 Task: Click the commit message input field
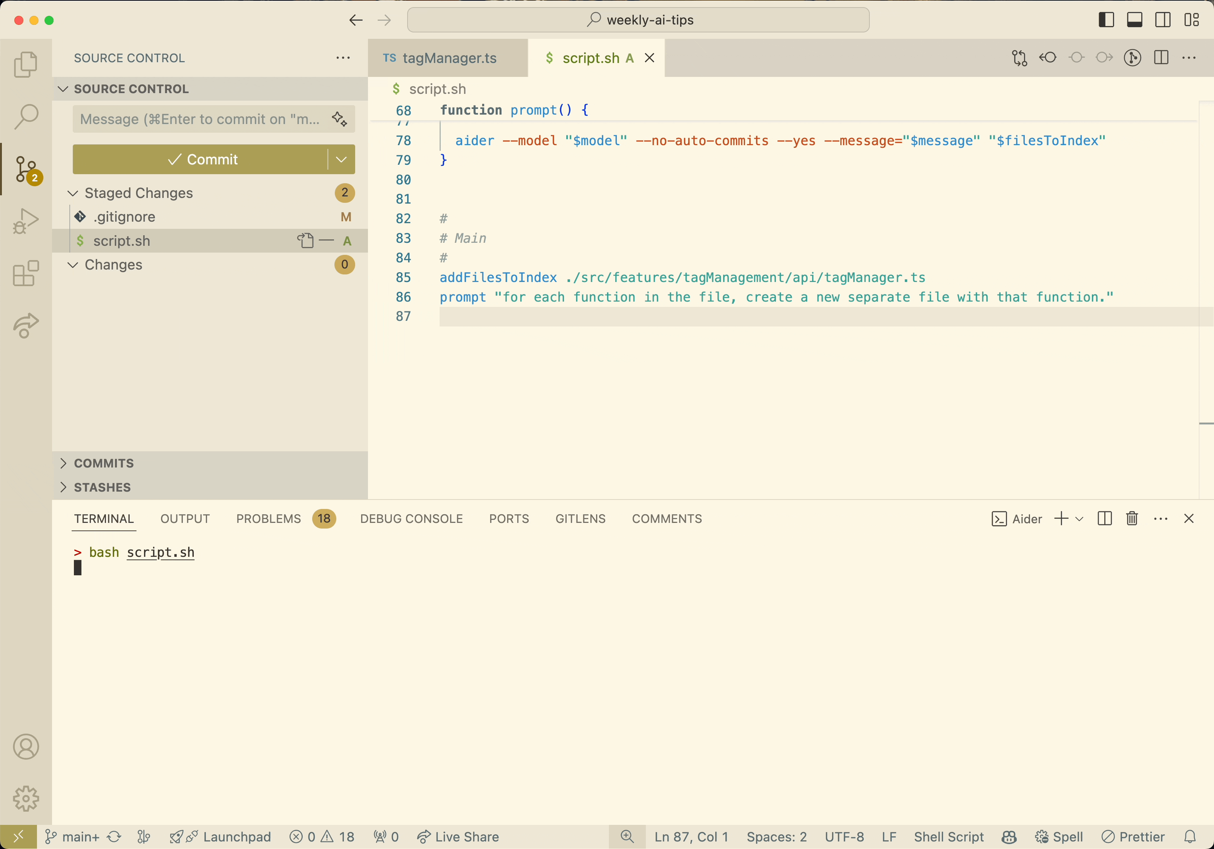[201, 119]
